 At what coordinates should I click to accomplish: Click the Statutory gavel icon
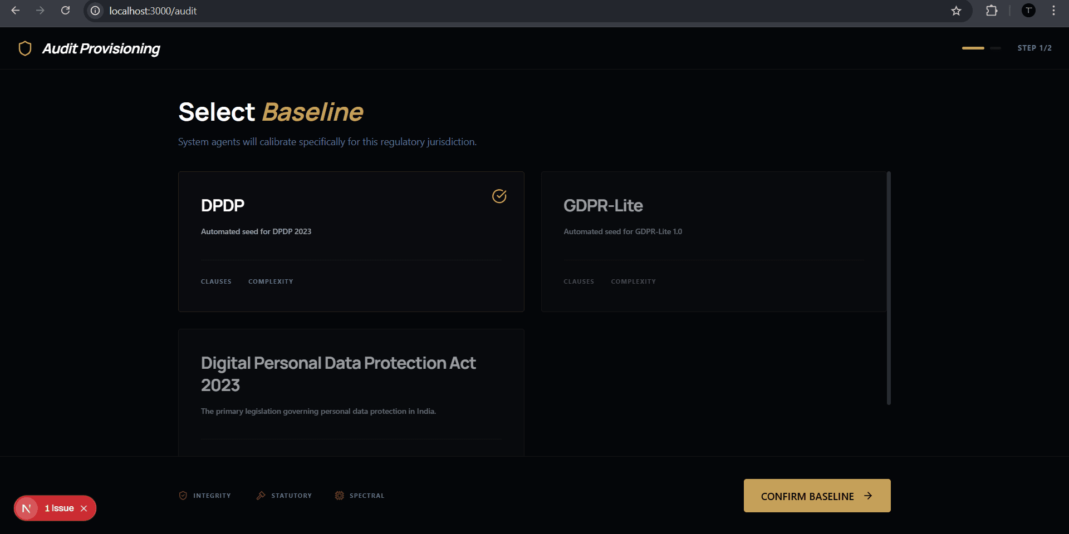tap(261, 496)
